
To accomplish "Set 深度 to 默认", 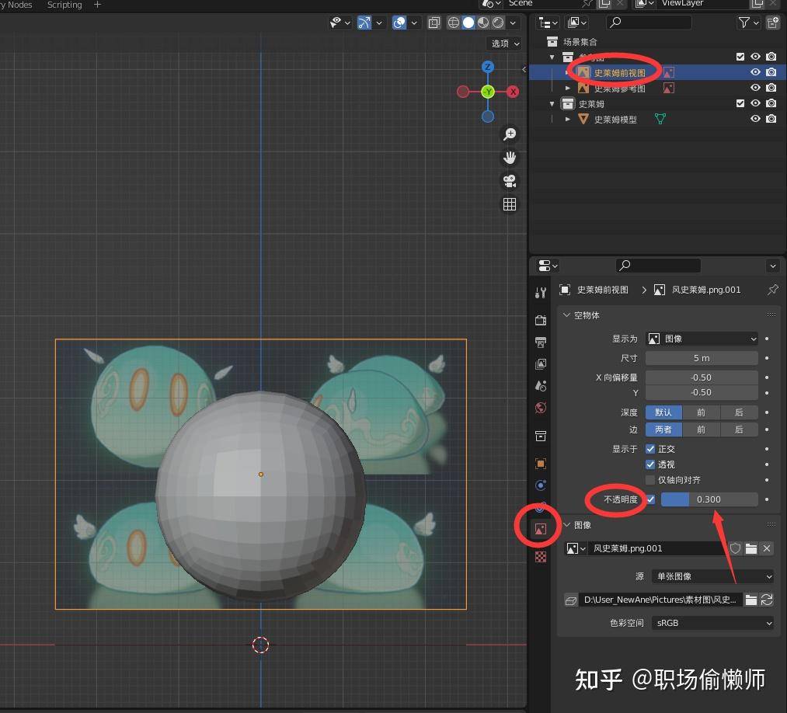I will [663, 412].
